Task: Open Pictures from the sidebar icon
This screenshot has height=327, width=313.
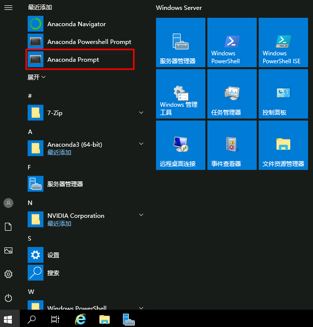Action: pyautogui.click(x=8, y=250)
